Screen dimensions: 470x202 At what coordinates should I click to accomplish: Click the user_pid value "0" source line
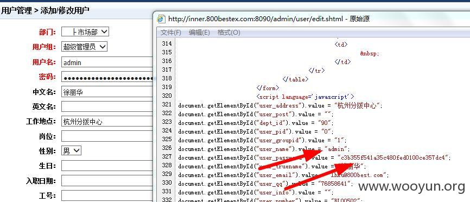click(x=256, y=131)
